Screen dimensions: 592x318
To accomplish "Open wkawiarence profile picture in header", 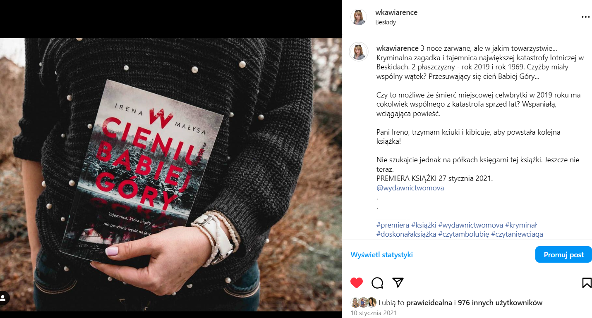I will 359,17.
